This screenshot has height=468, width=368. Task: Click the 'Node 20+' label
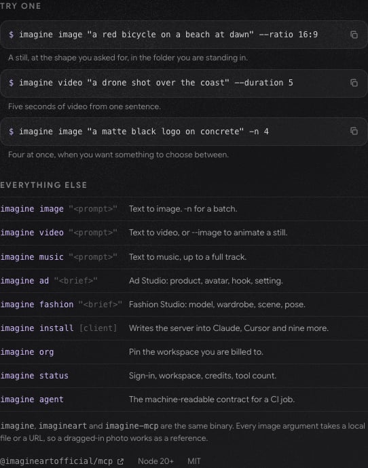(155, 461)
